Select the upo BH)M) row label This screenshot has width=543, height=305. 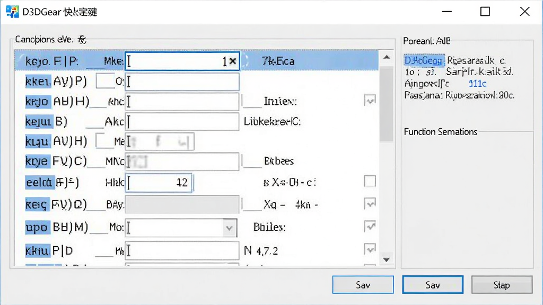57,227
